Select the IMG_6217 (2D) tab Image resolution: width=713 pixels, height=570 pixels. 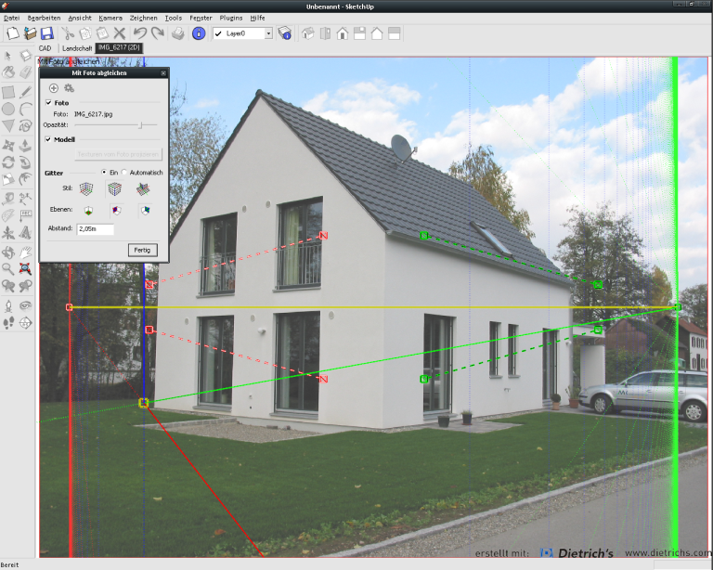(x=119, y=47)
